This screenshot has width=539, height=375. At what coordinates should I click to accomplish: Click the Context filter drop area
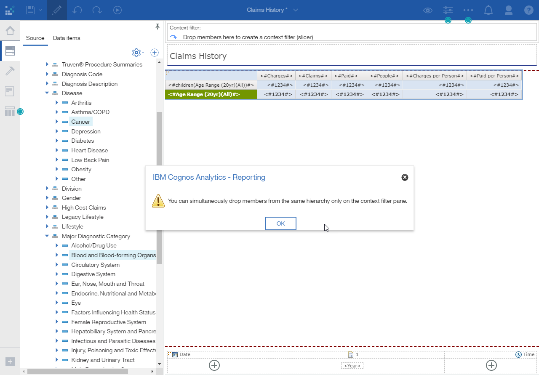pos(352,37)
